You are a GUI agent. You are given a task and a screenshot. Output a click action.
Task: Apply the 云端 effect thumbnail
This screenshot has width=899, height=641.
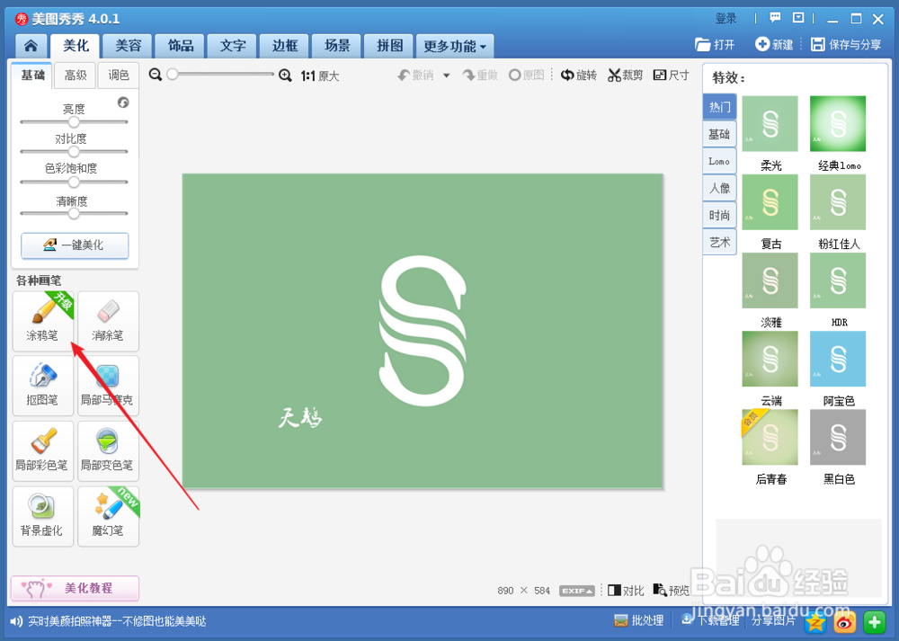point(770,359)
